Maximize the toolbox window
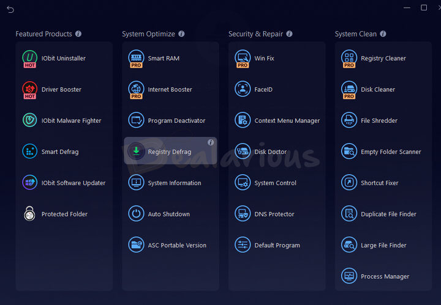The width and height of the screenshot is (441, 305). [424, 8]
